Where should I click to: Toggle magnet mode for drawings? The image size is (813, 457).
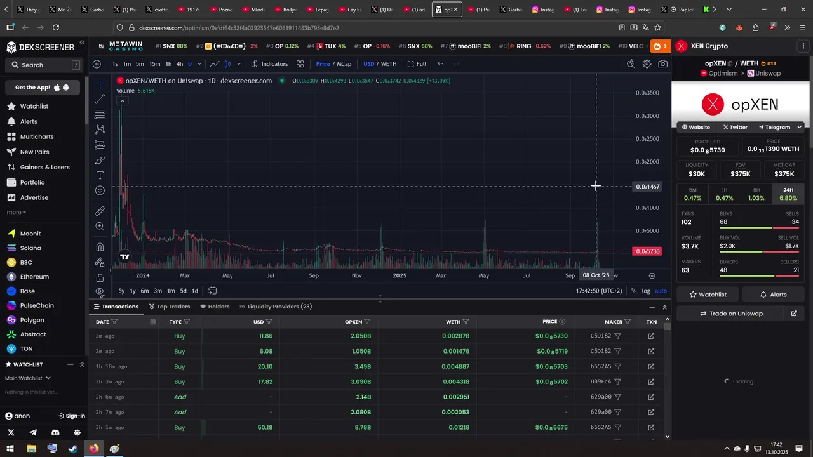(x=100, y=246)
